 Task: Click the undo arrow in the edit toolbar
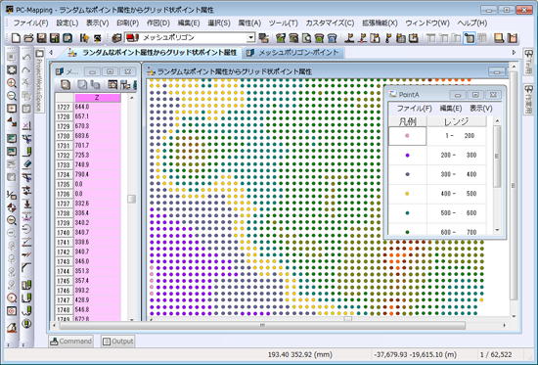tap(26, 58)
